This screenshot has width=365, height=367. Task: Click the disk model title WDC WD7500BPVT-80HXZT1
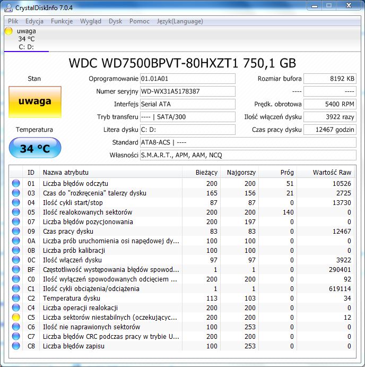pyautogui.click(x=183, y=63)
